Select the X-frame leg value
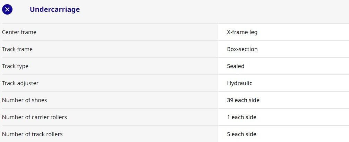The height and width of the screenshot is (142, 349). pyautogui.click(x=242, y=32)
